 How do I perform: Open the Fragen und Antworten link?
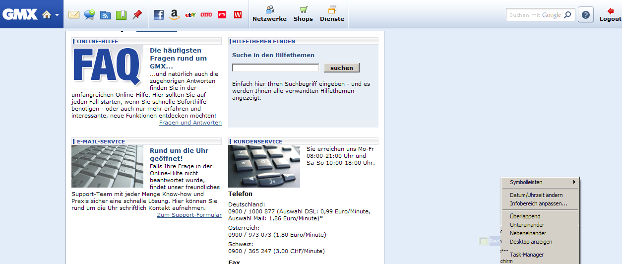pyautogui.click(x=190, y=123)
